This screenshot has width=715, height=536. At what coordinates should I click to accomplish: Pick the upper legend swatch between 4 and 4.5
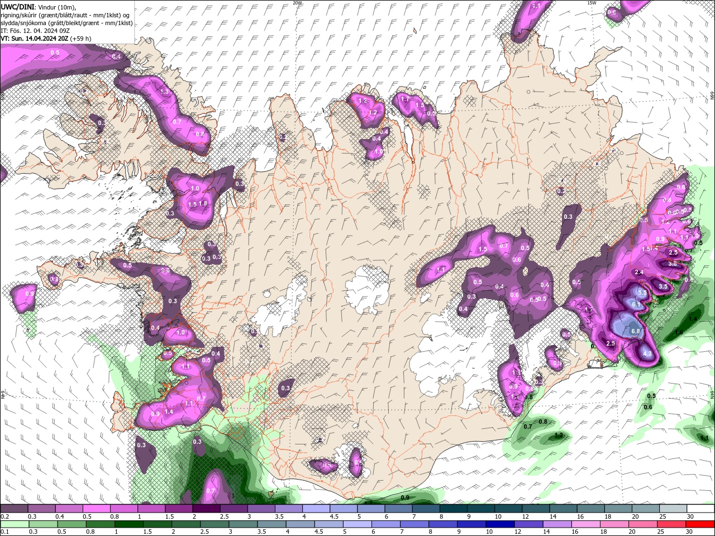coord(316,508)
